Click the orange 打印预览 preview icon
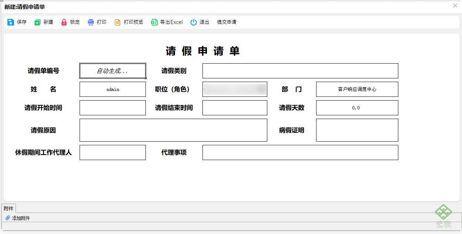This screenshot has height=234, width=462. [118, 22]
